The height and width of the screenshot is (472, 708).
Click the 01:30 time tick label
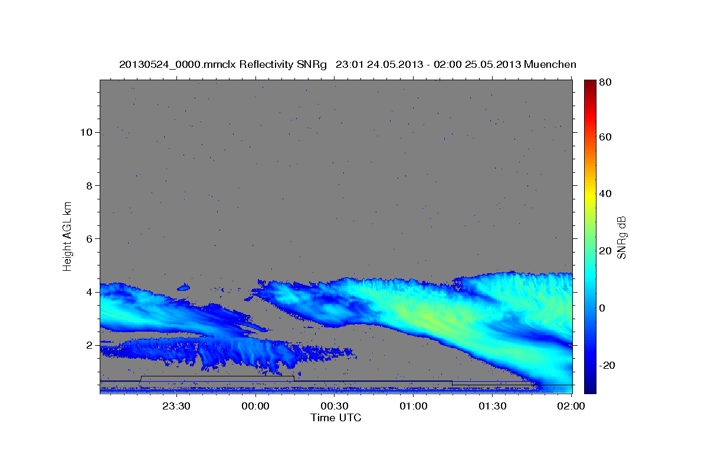coord(492,406)
